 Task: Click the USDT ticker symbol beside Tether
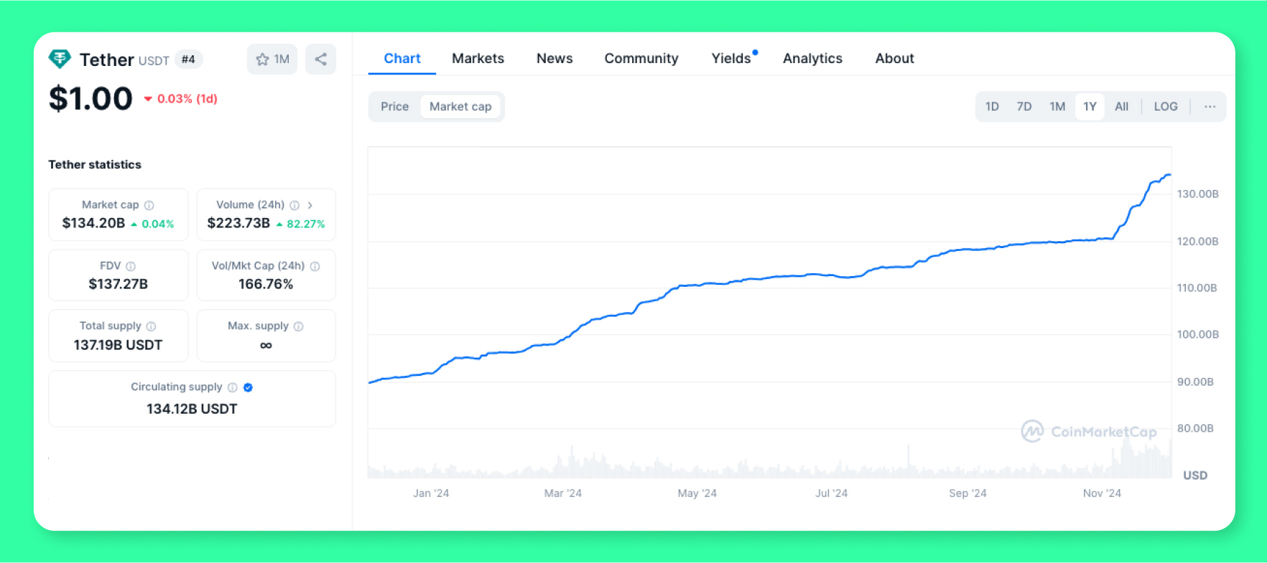tap(154, 61)
